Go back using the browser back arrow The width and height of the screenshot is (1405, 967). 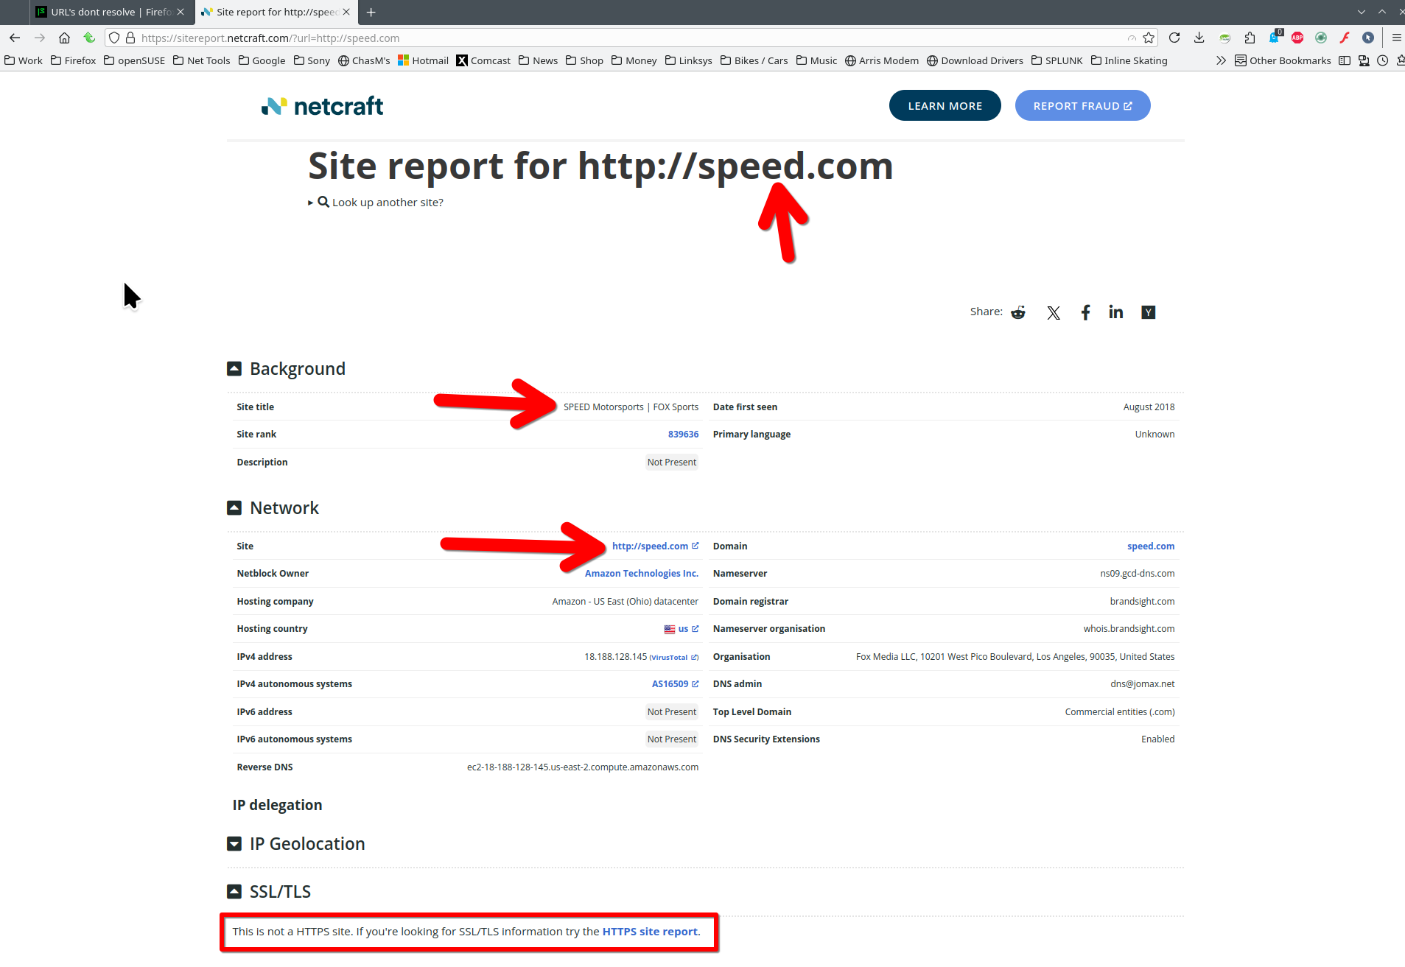[x=15, y=38]
